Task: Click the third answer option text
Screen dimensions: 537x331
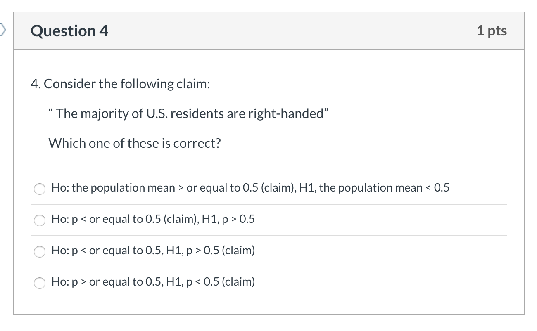Action: point(153,250)
